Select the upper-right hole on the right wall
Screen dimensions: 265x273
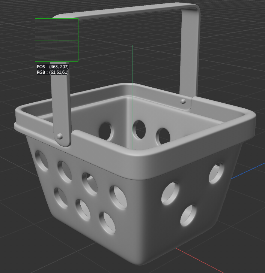pos(216,173)
